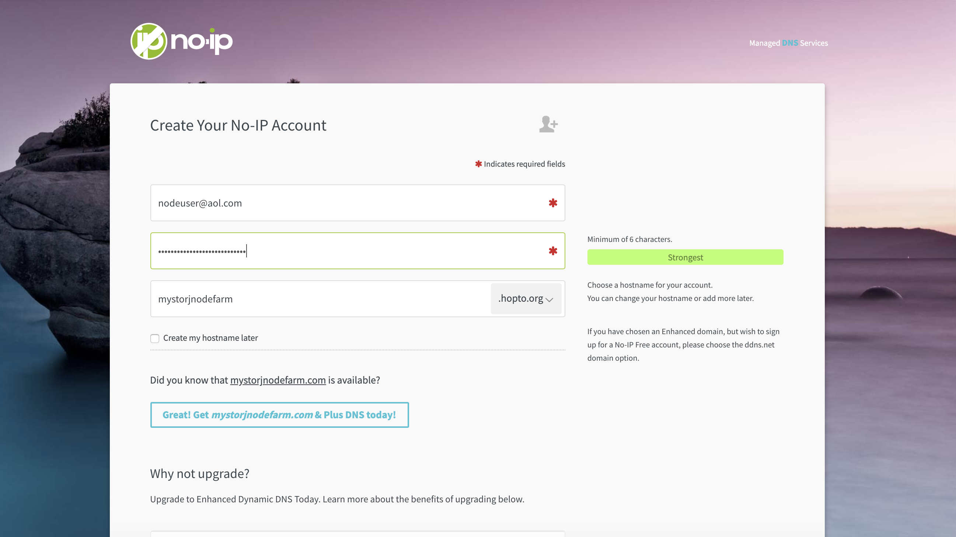Focus the password input field

(357, 251)
